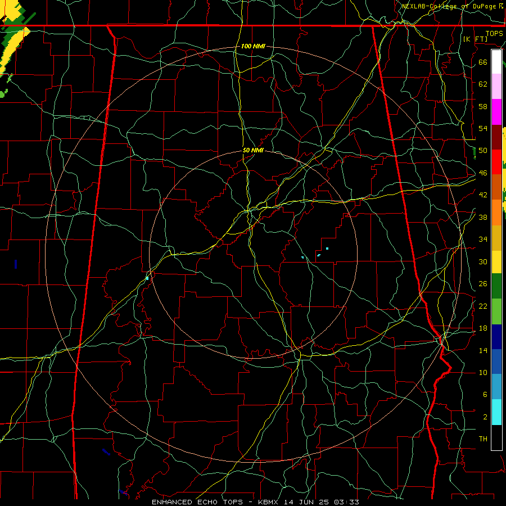Click the 58 legend value
506x506 pixels.
(483, 106)
